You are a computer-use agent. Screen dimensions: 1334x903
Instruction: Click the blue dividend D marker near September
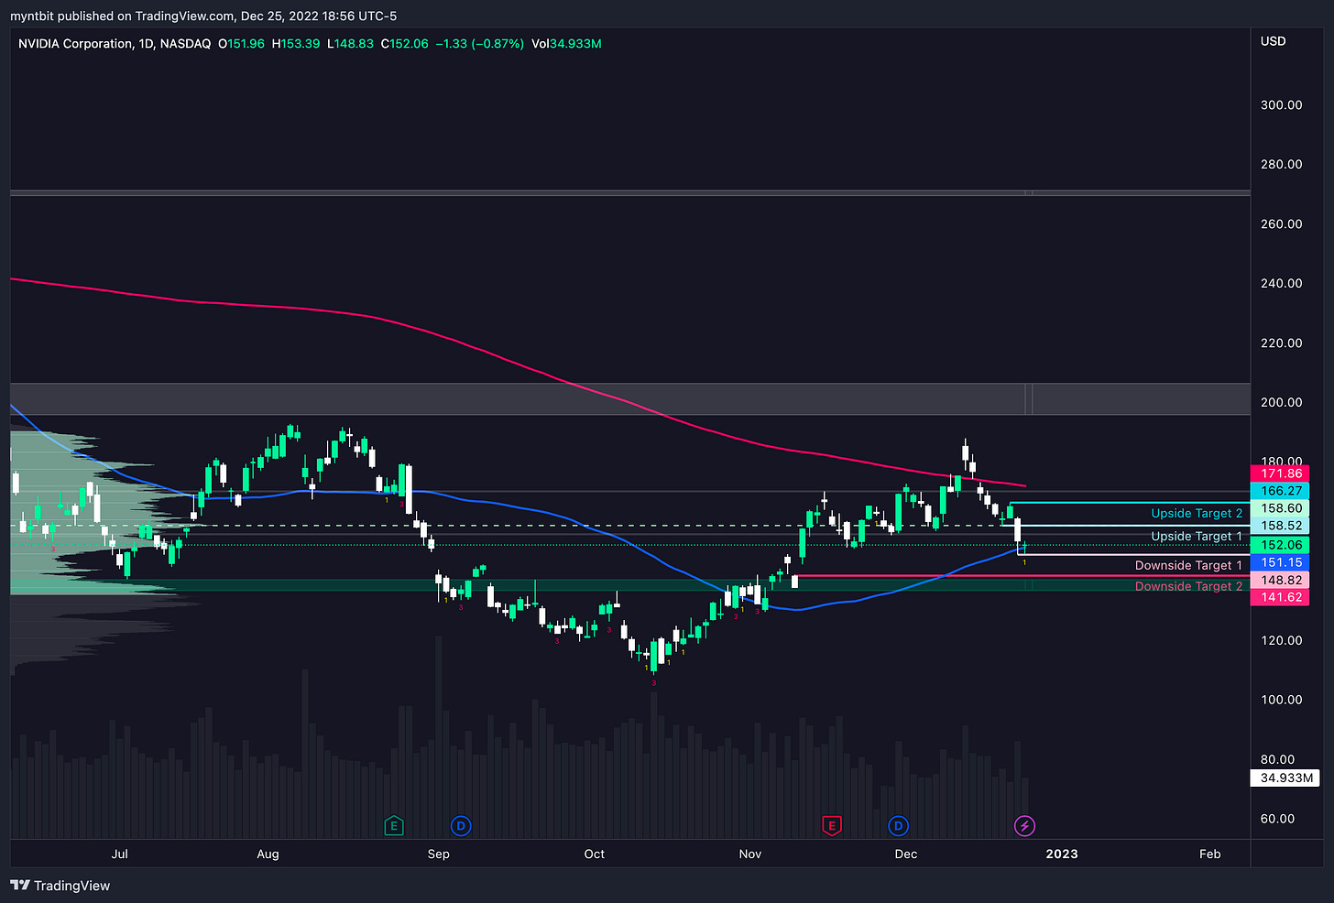(x=461, y=826)
